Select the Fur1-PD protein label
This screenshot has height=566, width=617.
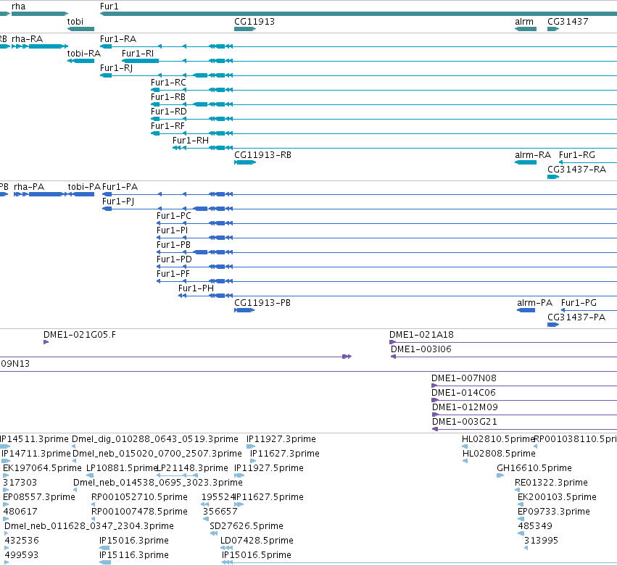(x=174, y=259)
